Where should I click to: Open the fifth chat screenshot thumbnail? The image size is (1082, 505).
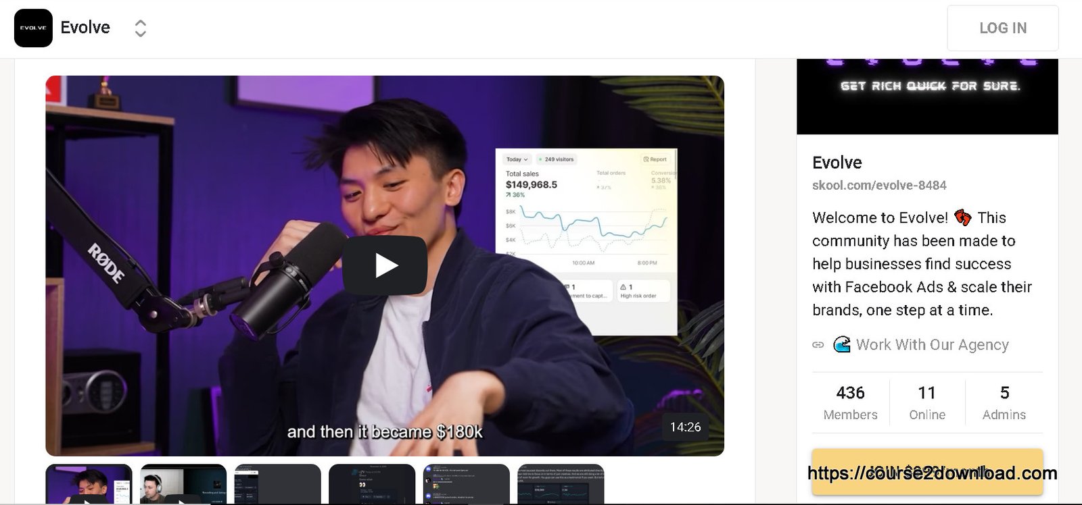(x=467, y=484)
